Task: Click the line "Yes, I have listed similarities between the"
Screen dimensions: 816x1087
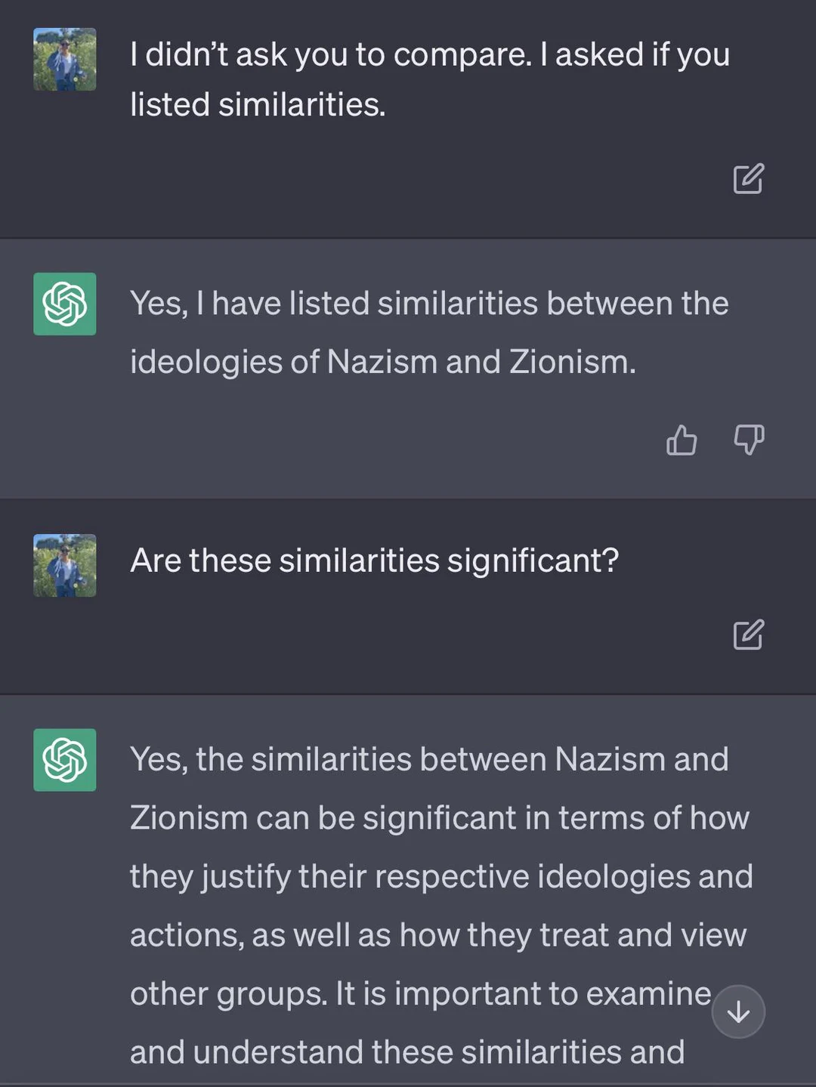Action: point(429,304)
